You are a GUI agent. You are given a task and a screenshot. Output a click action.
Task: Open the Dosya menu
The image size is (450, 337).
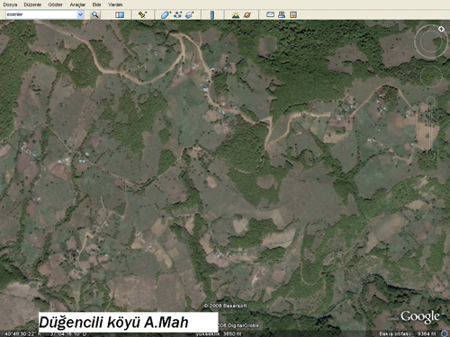[x=10, y=4]
